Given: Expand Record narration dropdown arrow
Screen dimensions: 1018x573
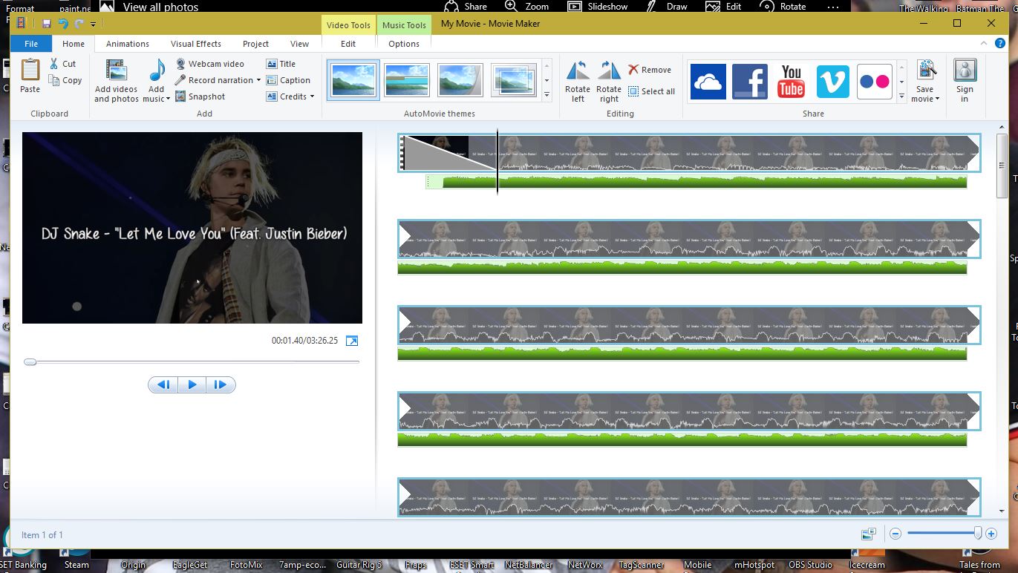Looking at the screenshot, I should coord(258,80).
